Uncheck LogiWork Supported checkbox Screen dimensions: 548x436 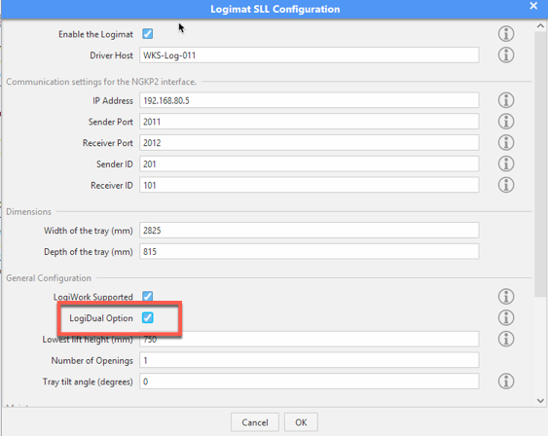coord(148,296)
